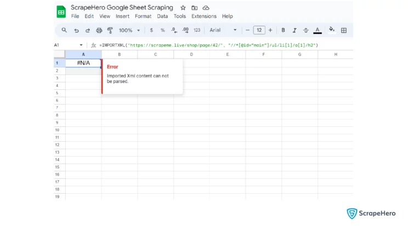Click the select-all corner box
The image size is (408, 226).
(59, 54)
